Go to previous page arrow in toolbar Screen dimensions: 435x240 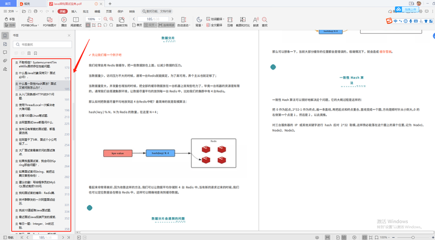pyautogui.click(x=134, y=19)
